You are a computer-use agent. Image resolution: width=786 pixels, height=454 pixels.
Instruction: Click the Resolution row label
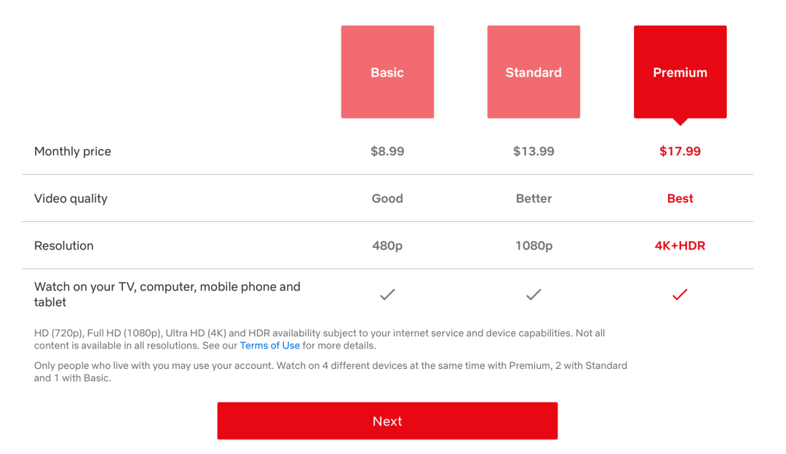click(x=63, y=245)
